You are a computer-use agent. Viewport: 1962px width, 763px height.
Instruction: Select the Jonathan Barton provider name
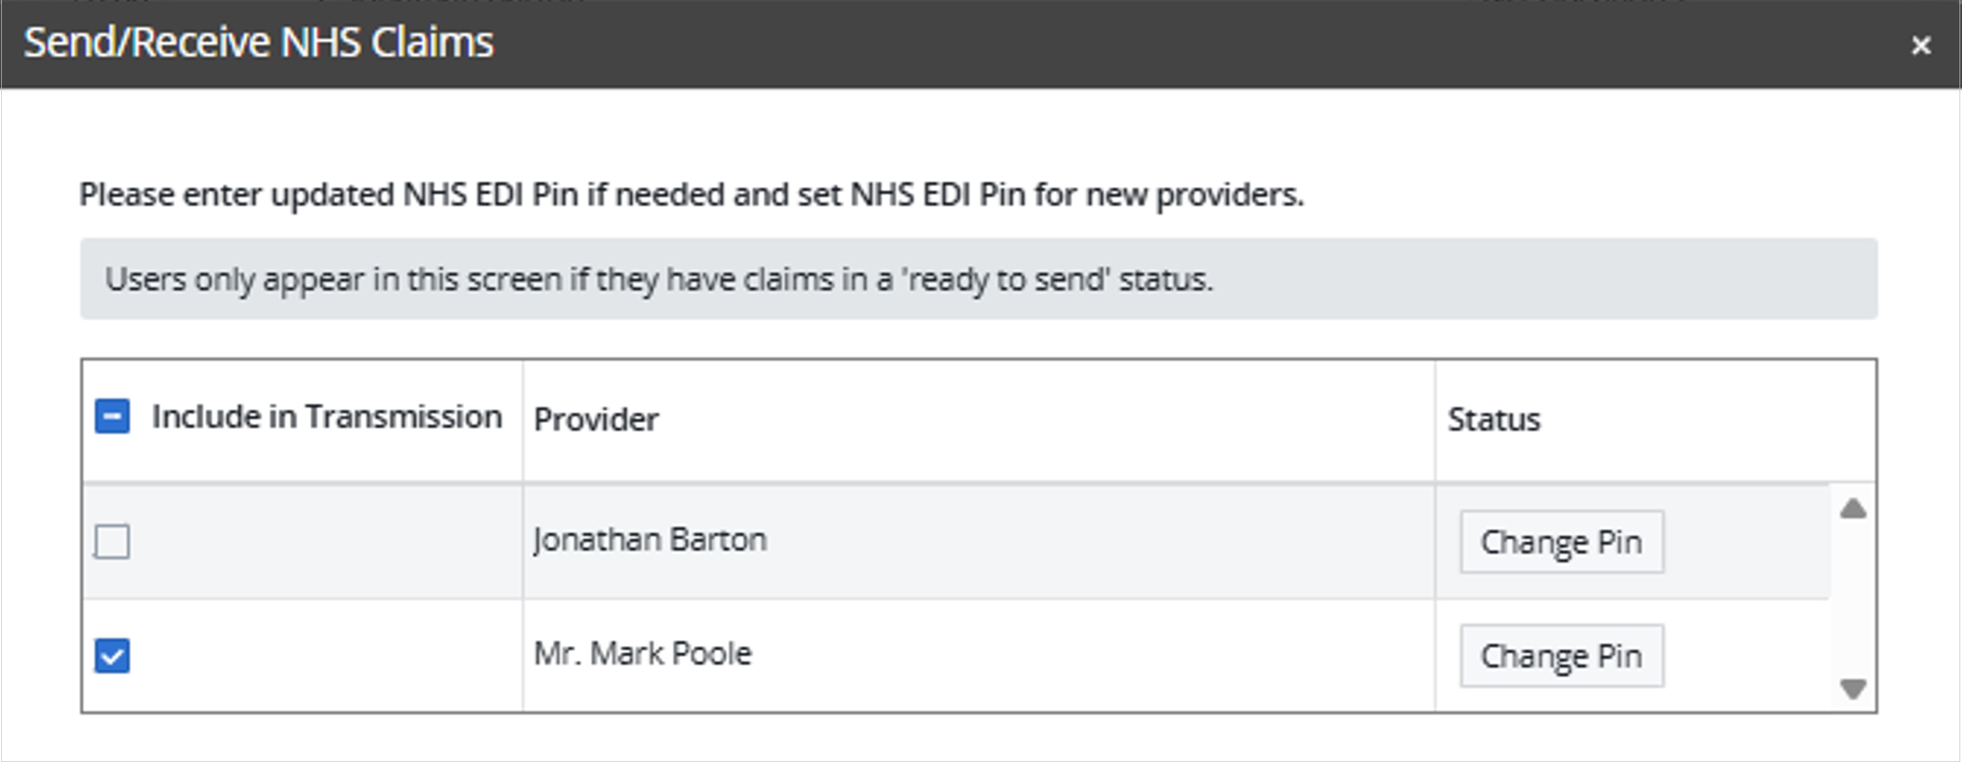click(650, 540)
